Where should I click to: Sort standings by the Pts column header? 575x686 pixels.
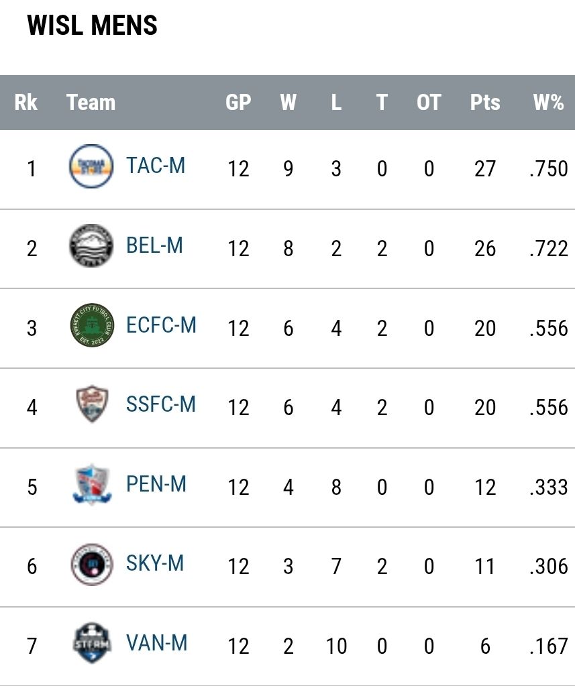485,103
